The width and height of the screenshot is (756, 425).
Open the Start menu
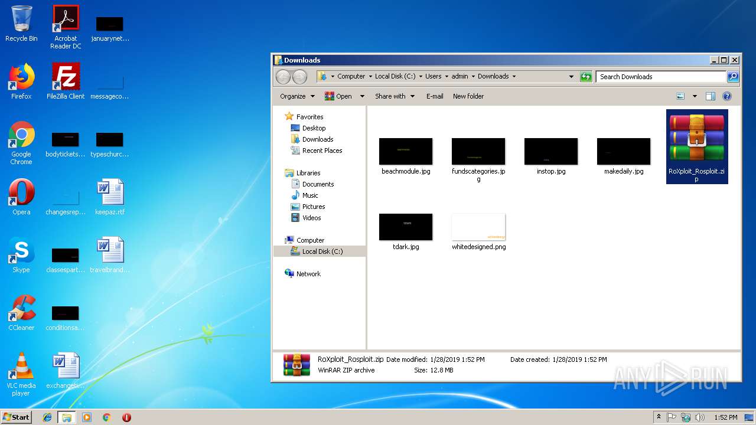(16, 417)
